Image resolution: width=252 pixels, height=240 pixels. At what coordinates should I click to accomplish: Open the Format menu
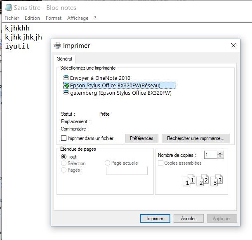point(54,18)
